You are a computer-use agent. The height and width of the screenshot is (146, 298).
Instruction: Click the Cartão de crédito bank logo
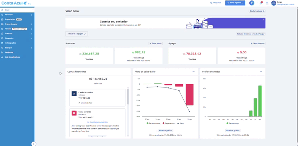coord(74,94)
